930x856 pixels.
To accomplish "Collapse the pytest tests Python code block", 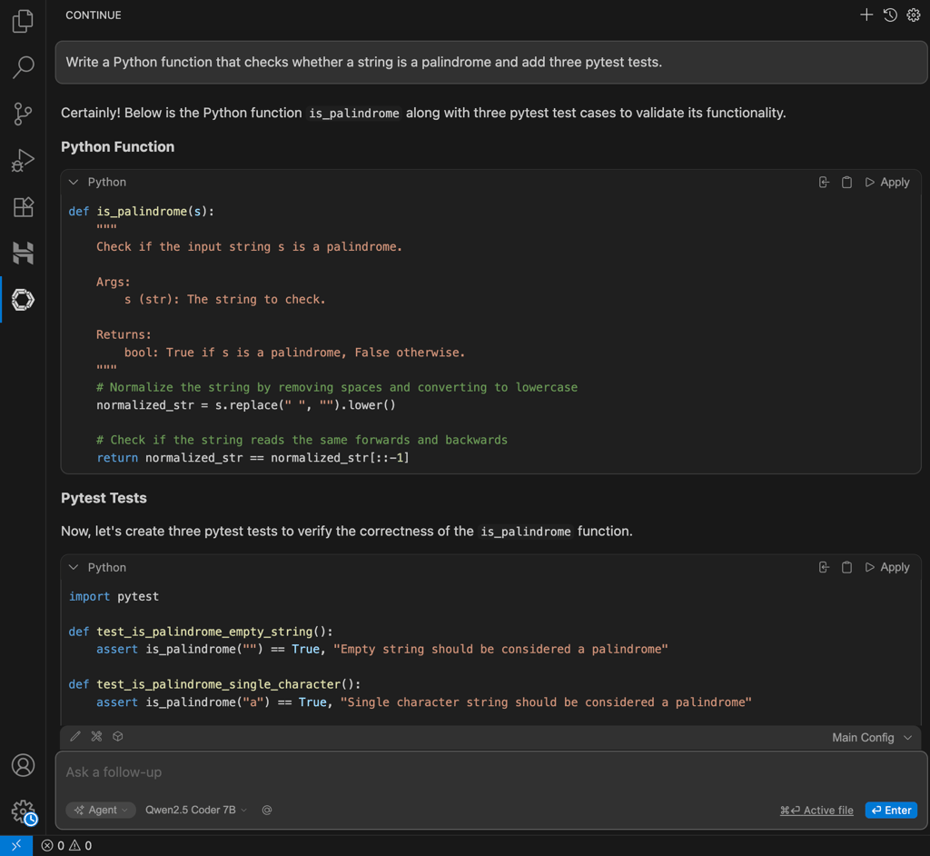I will [74, 568].
